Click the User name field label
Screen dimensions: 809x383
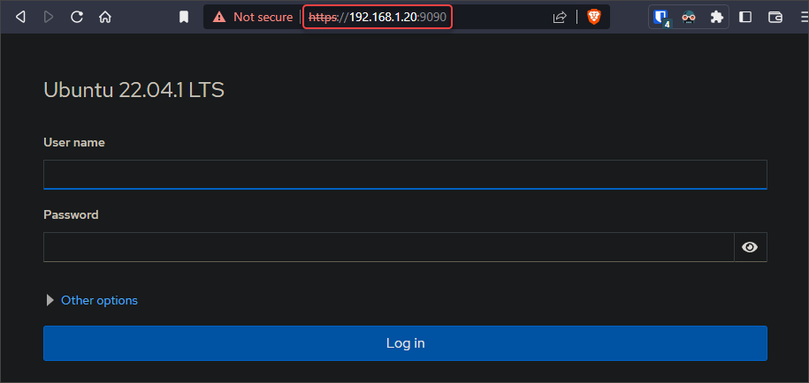pos(74,143)
